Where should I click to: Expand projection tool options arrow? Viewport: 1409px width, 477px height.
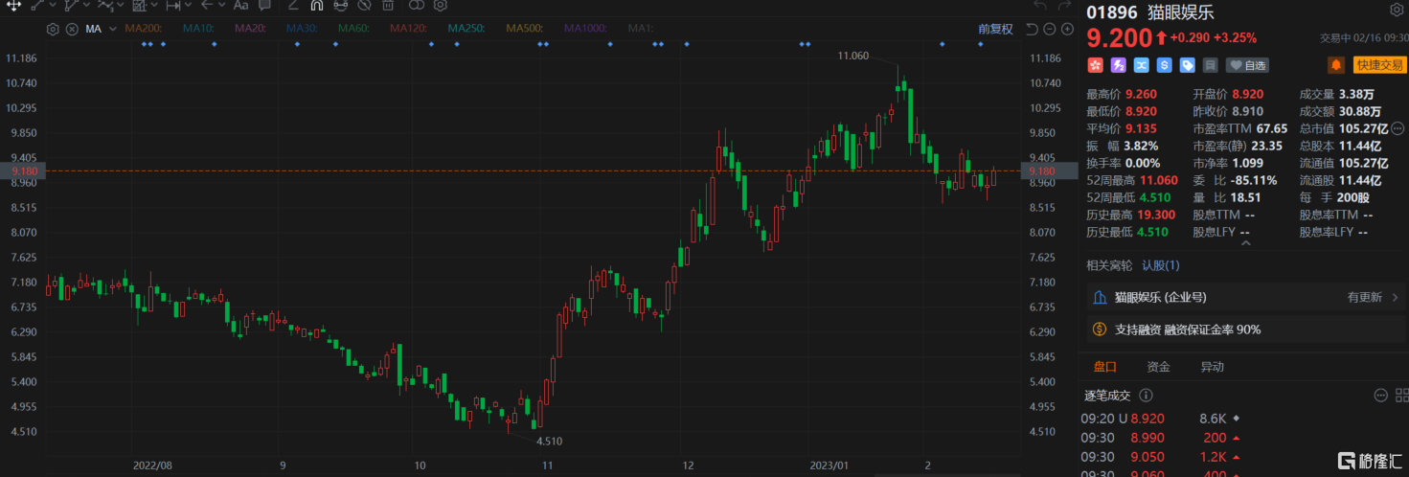tap(154, 5)
